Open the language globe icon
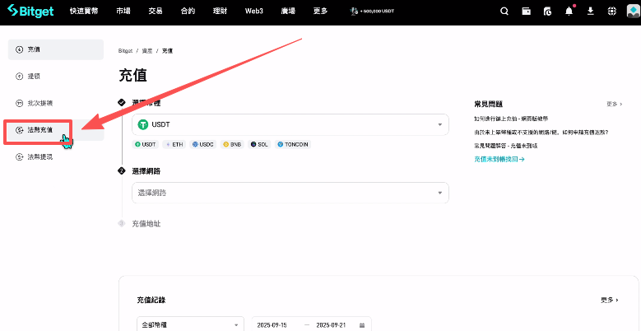 611,12
